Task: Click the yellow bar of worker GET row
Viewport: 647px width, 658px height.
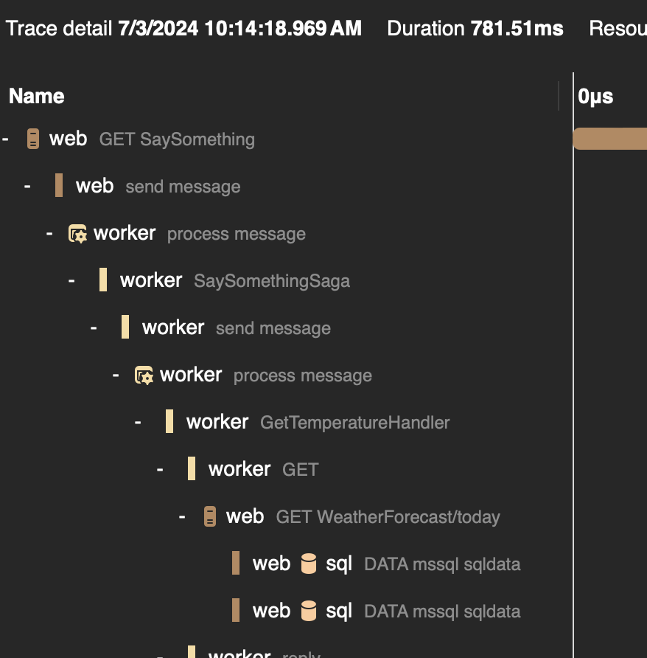Action: [x=192, y=468]
